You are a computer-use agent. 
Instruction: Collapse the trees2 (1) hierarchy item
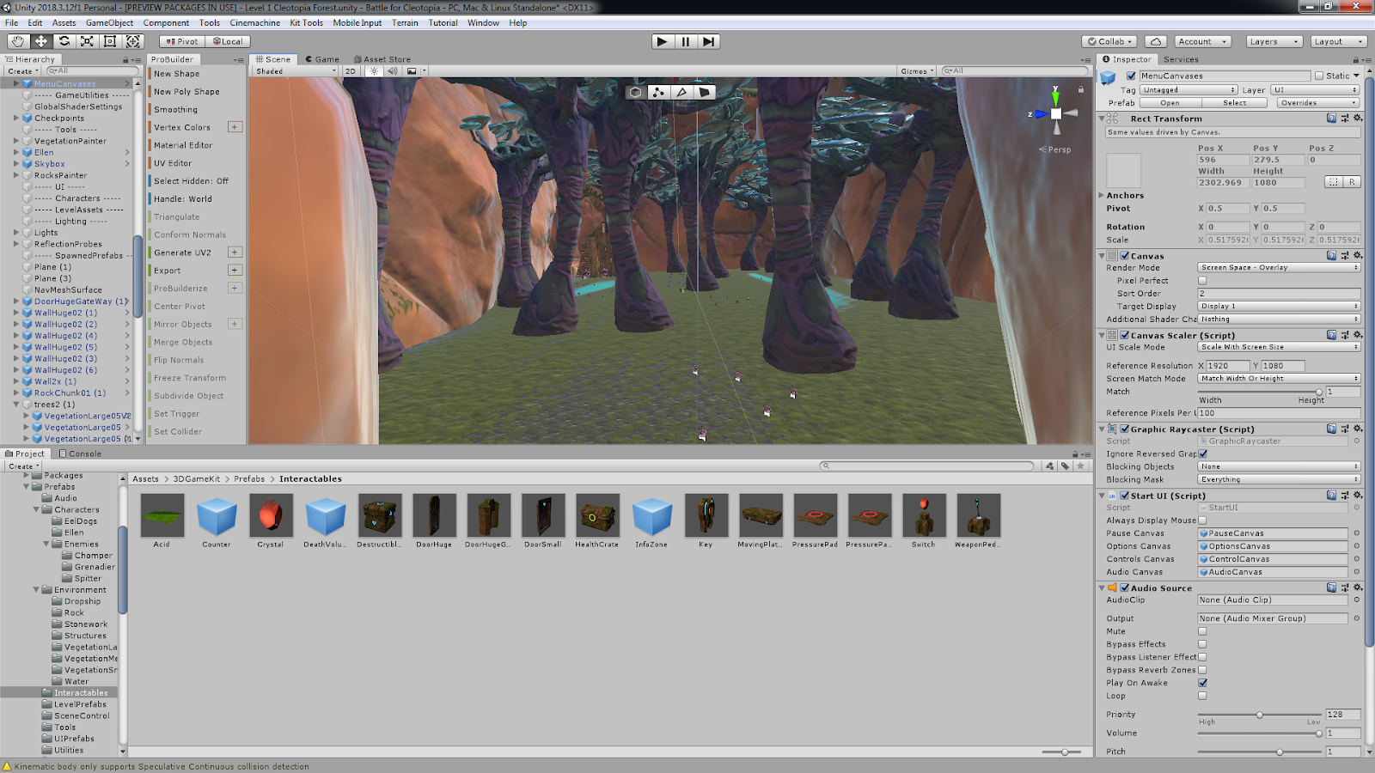[x=16, y=405]
